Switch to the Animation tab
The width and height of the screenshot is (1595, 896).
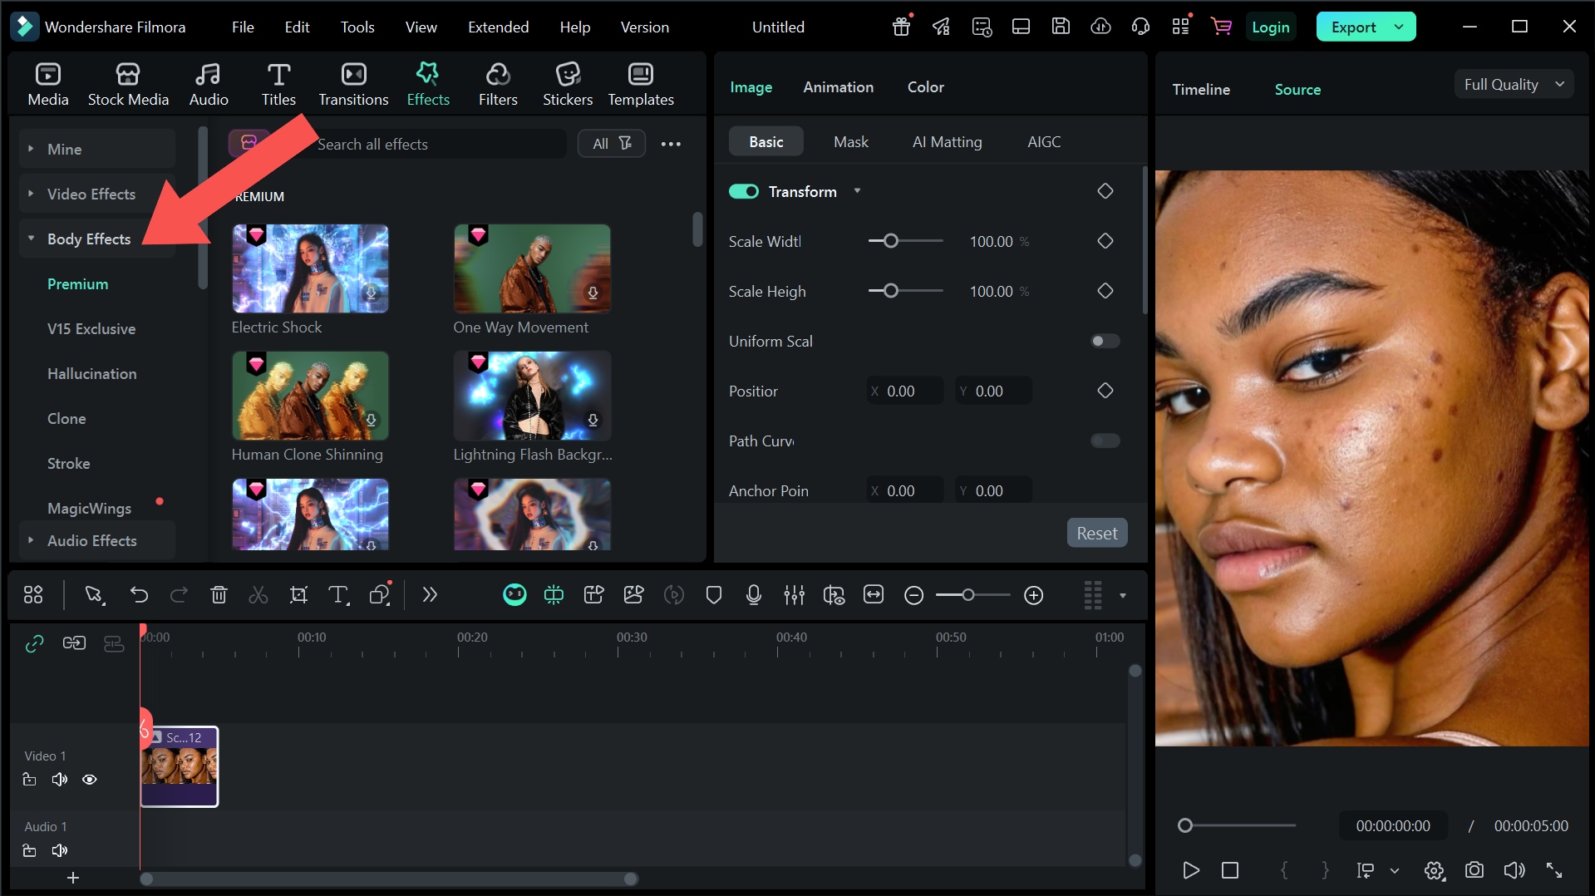point(838,87)
